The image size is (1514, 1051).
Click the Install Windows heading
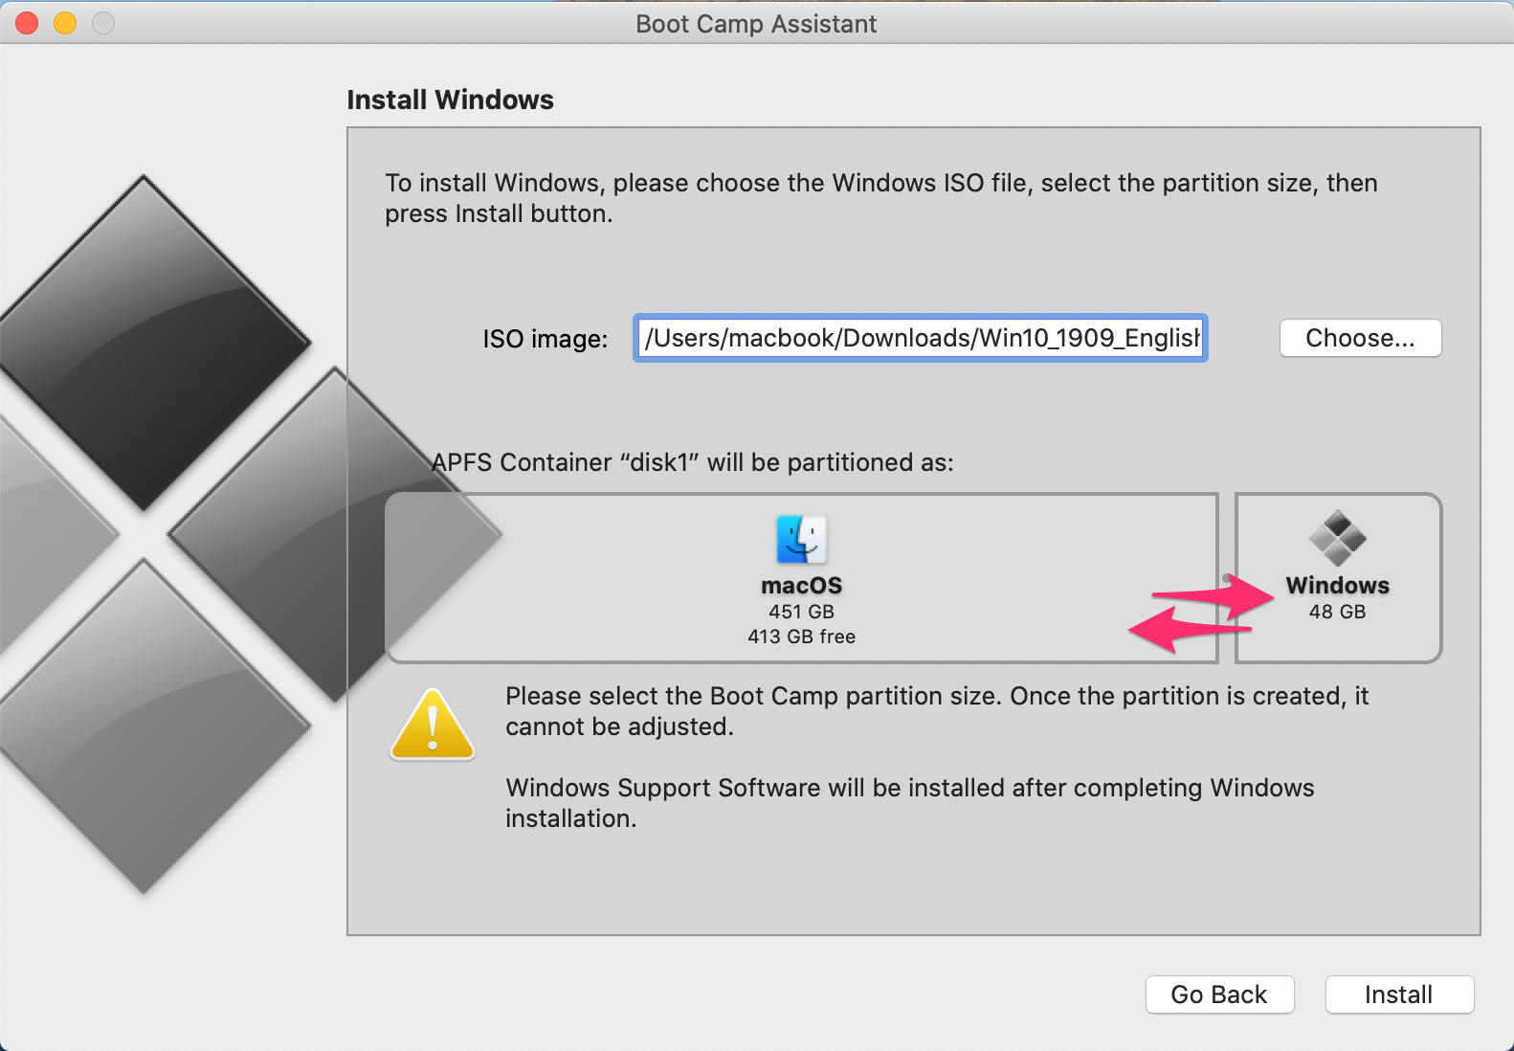[x=451, y=99]
